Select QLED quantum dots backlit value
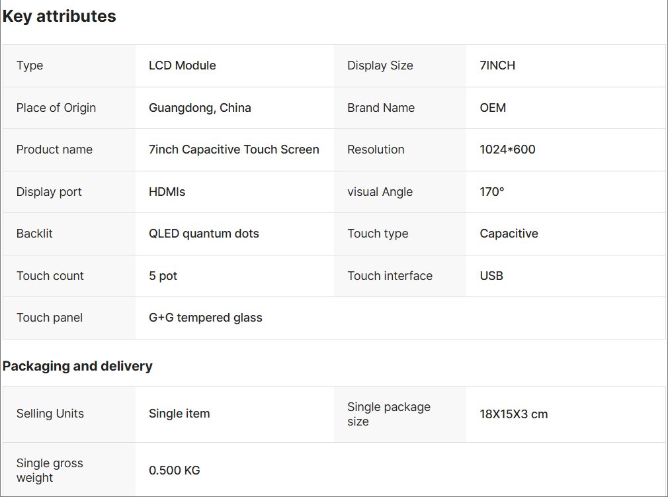The width and height of the screenshot is (668, 497). coord(204,234)
